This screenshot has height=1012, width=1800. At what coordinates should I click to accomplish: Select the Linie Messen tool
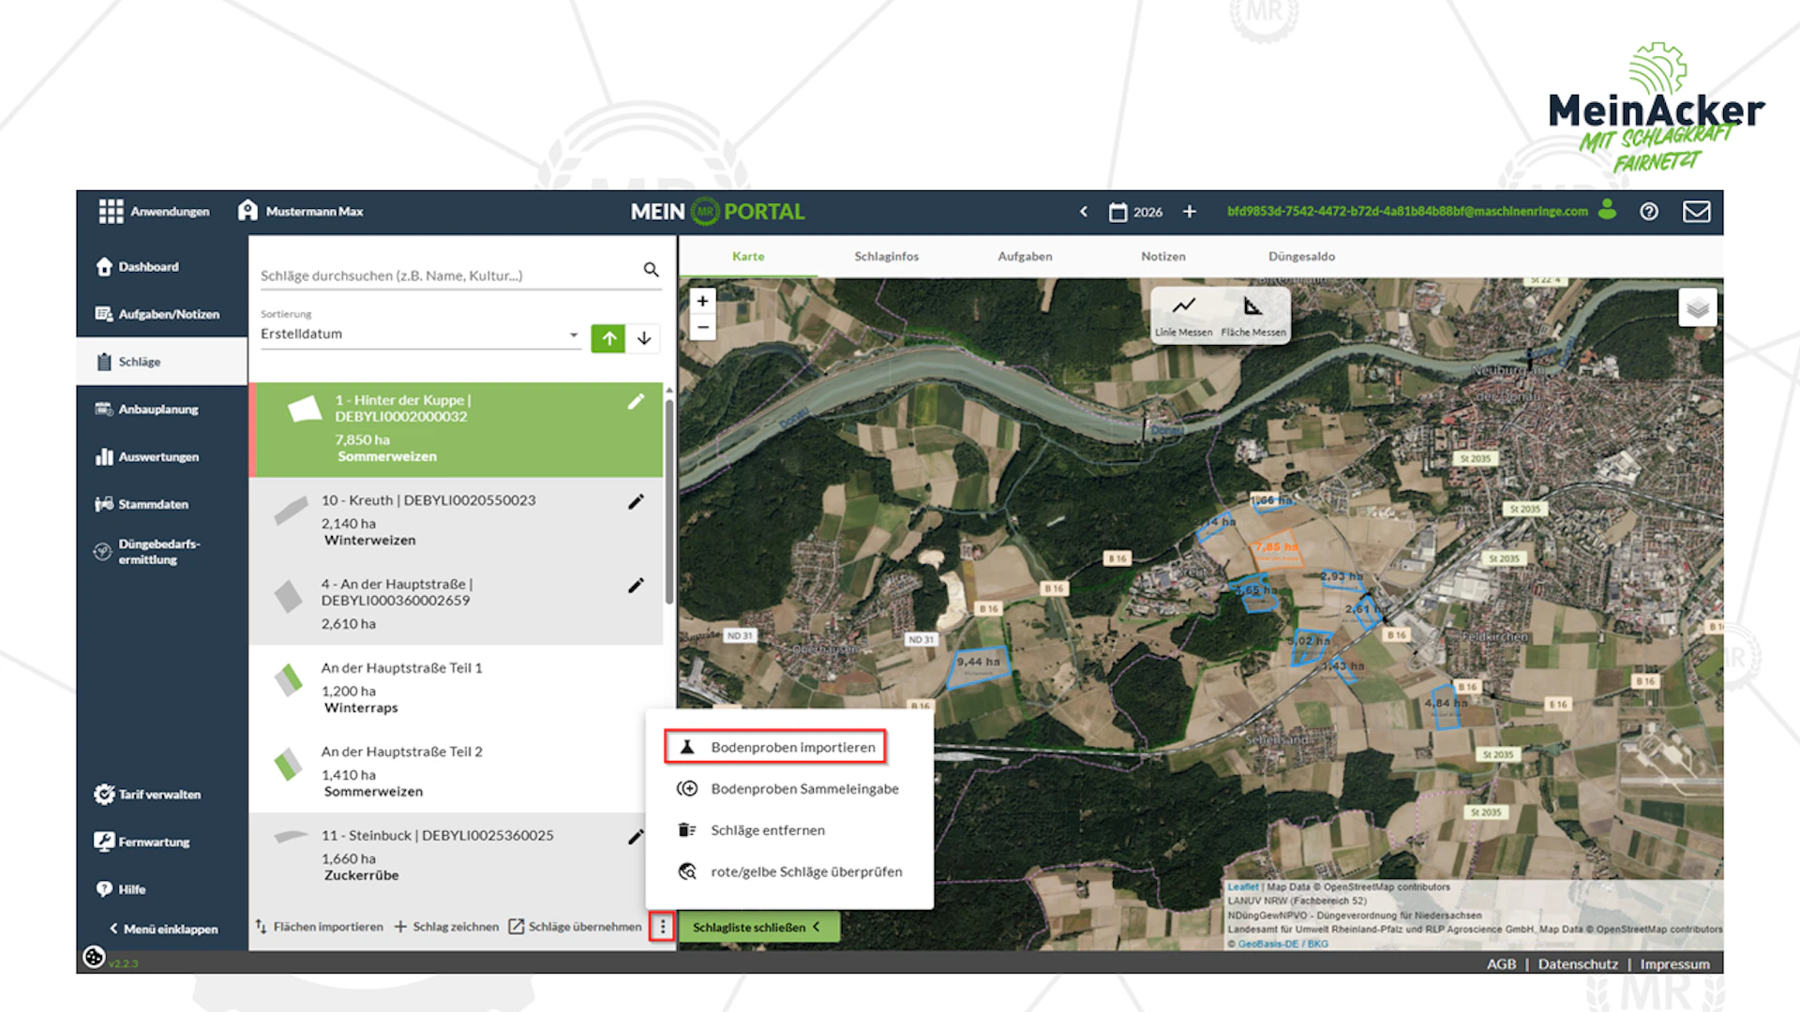(x=1183, y=317)
